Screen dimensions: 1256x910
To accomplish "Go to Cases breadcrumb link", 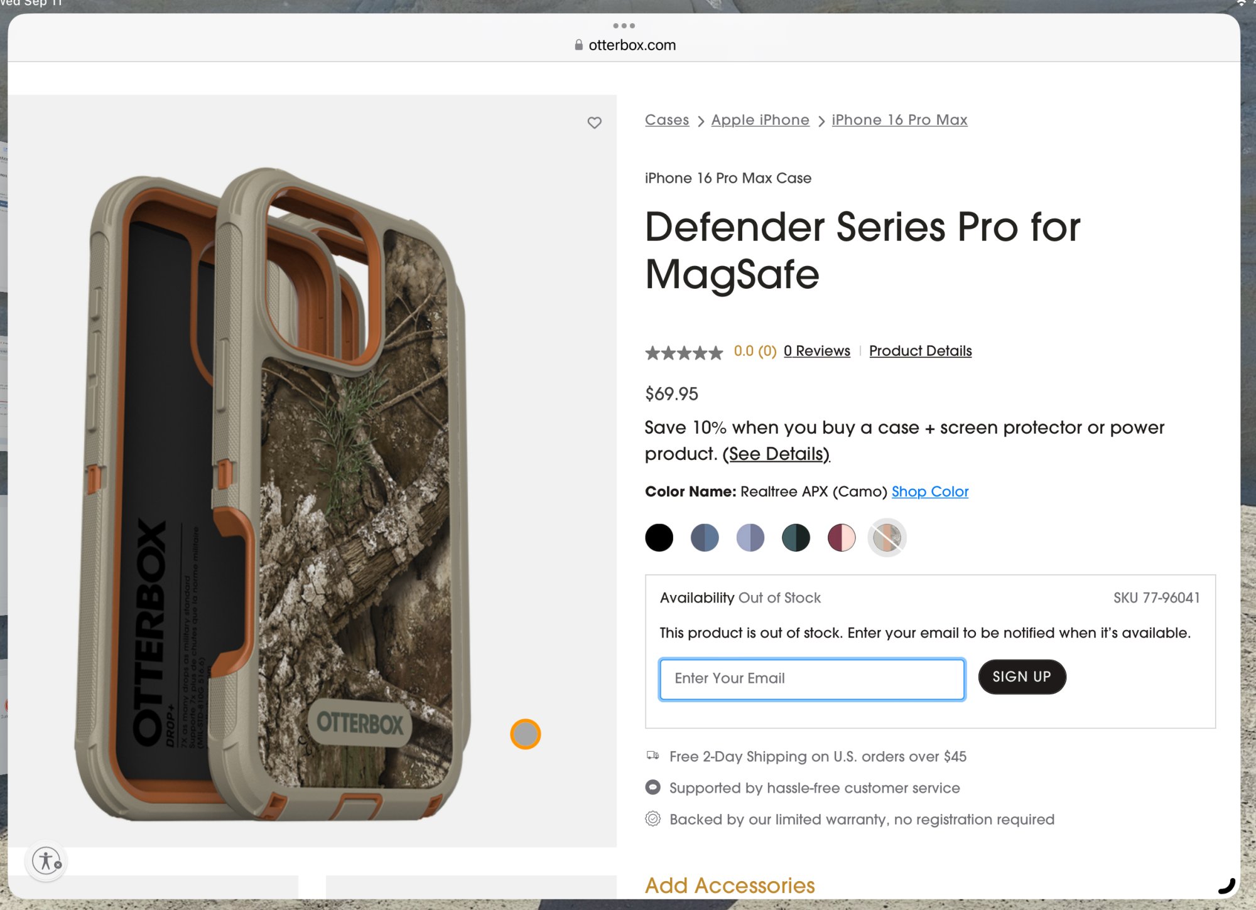I will (667, 120).
